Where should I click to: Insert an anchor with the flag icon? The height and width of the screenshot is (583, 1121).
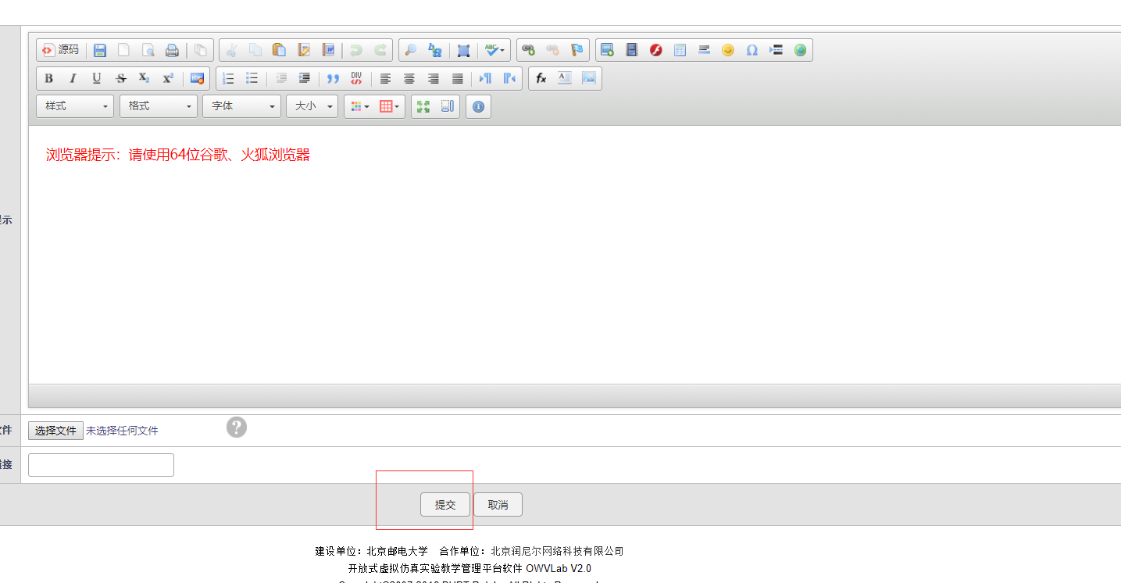(x=577, y=50)
